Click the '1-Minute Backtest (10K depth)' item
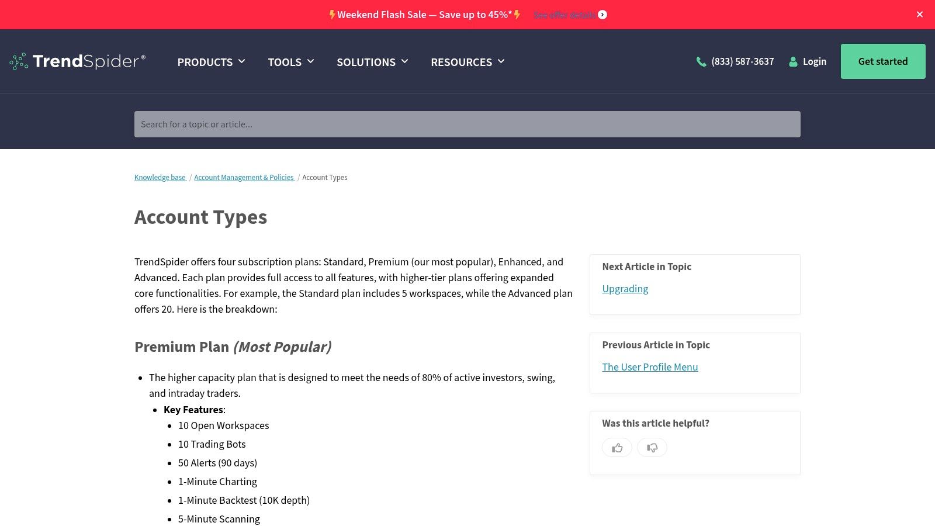Image resolution: width=935 pixels, height=526 pixels. pyautogui.click(x=244, y=500)
